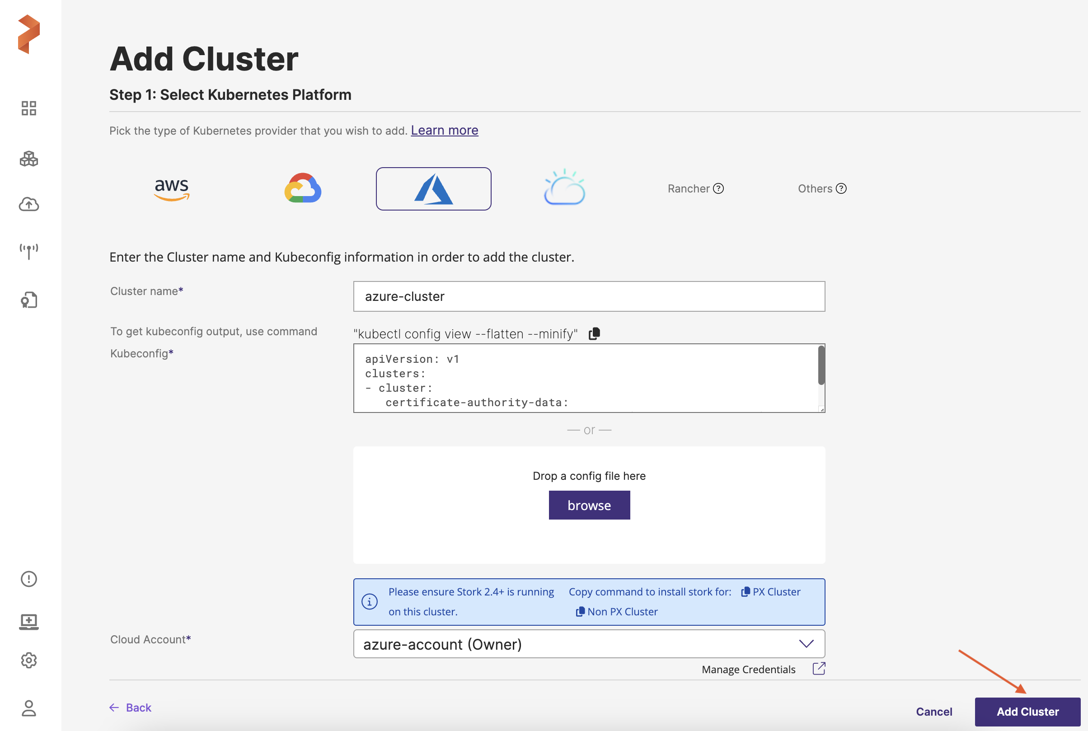
Task: Choose the Others platform option
Action: coord(821,189)
